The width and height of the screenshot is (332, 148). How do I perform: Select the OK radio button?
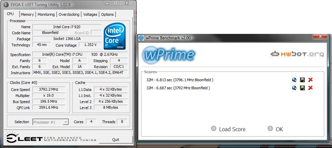pyautogui.click(x=270, y=128)
